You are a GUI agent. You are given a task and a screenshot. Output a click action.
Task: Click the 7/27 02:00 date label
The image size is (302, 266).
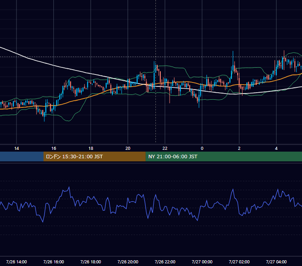239,262
